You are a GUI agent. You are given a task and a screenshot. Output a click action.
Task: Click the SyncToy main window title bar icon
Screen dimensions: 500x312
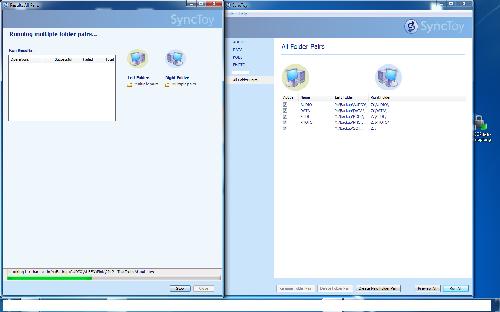228,5
